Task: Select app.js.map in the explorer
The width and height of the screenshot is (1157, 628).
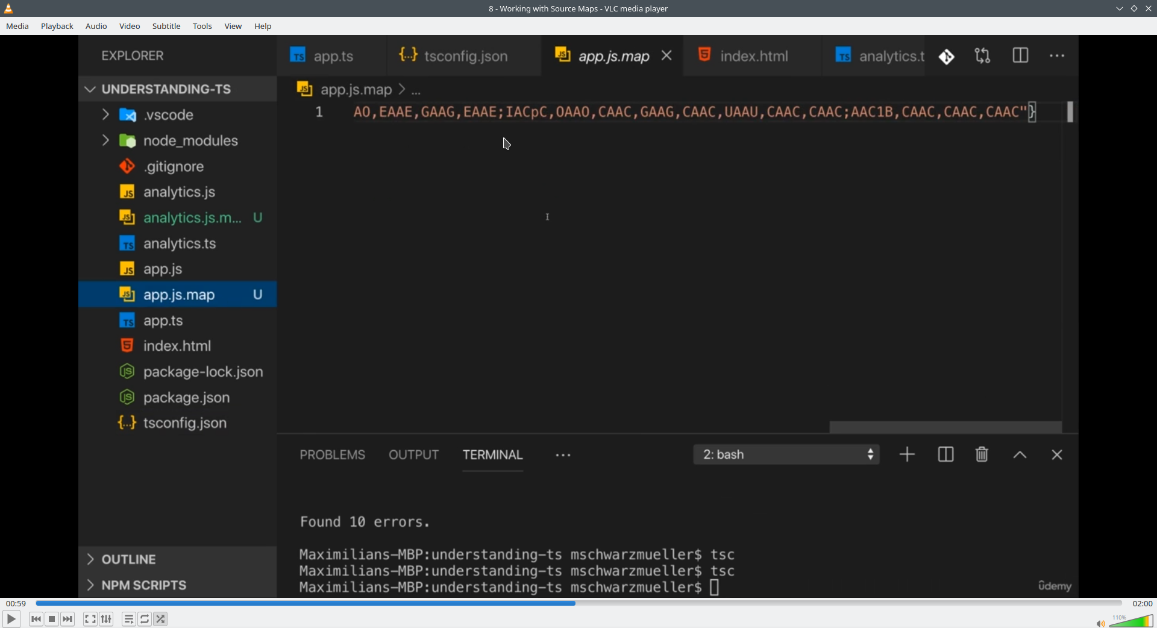Action: [178, 295]
